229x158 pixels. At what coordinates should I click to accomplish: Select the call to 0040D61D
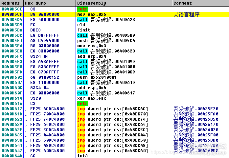[x=106, y=83]
